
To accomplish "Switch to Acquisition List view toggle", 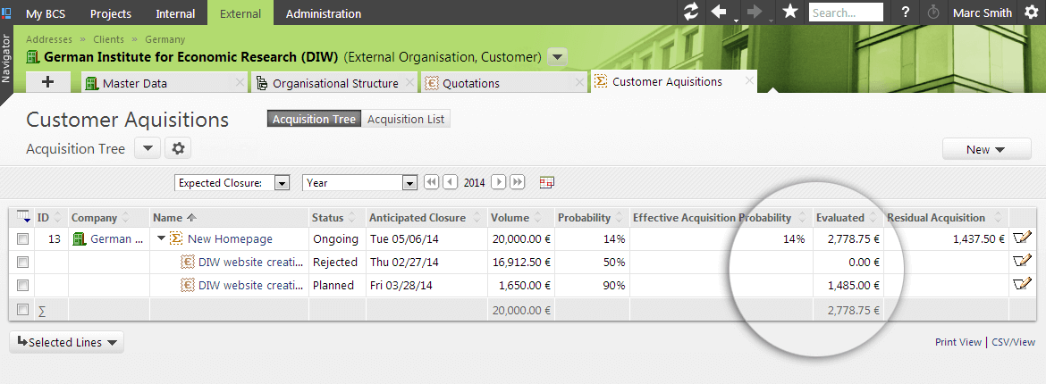I will pyautogui.click(x=406, y=120).
